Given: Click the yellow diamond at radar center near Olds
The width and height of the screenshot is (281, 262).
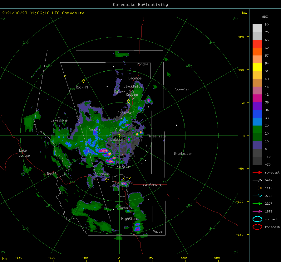Looking at the screenshot, I should tap(119, 136).
